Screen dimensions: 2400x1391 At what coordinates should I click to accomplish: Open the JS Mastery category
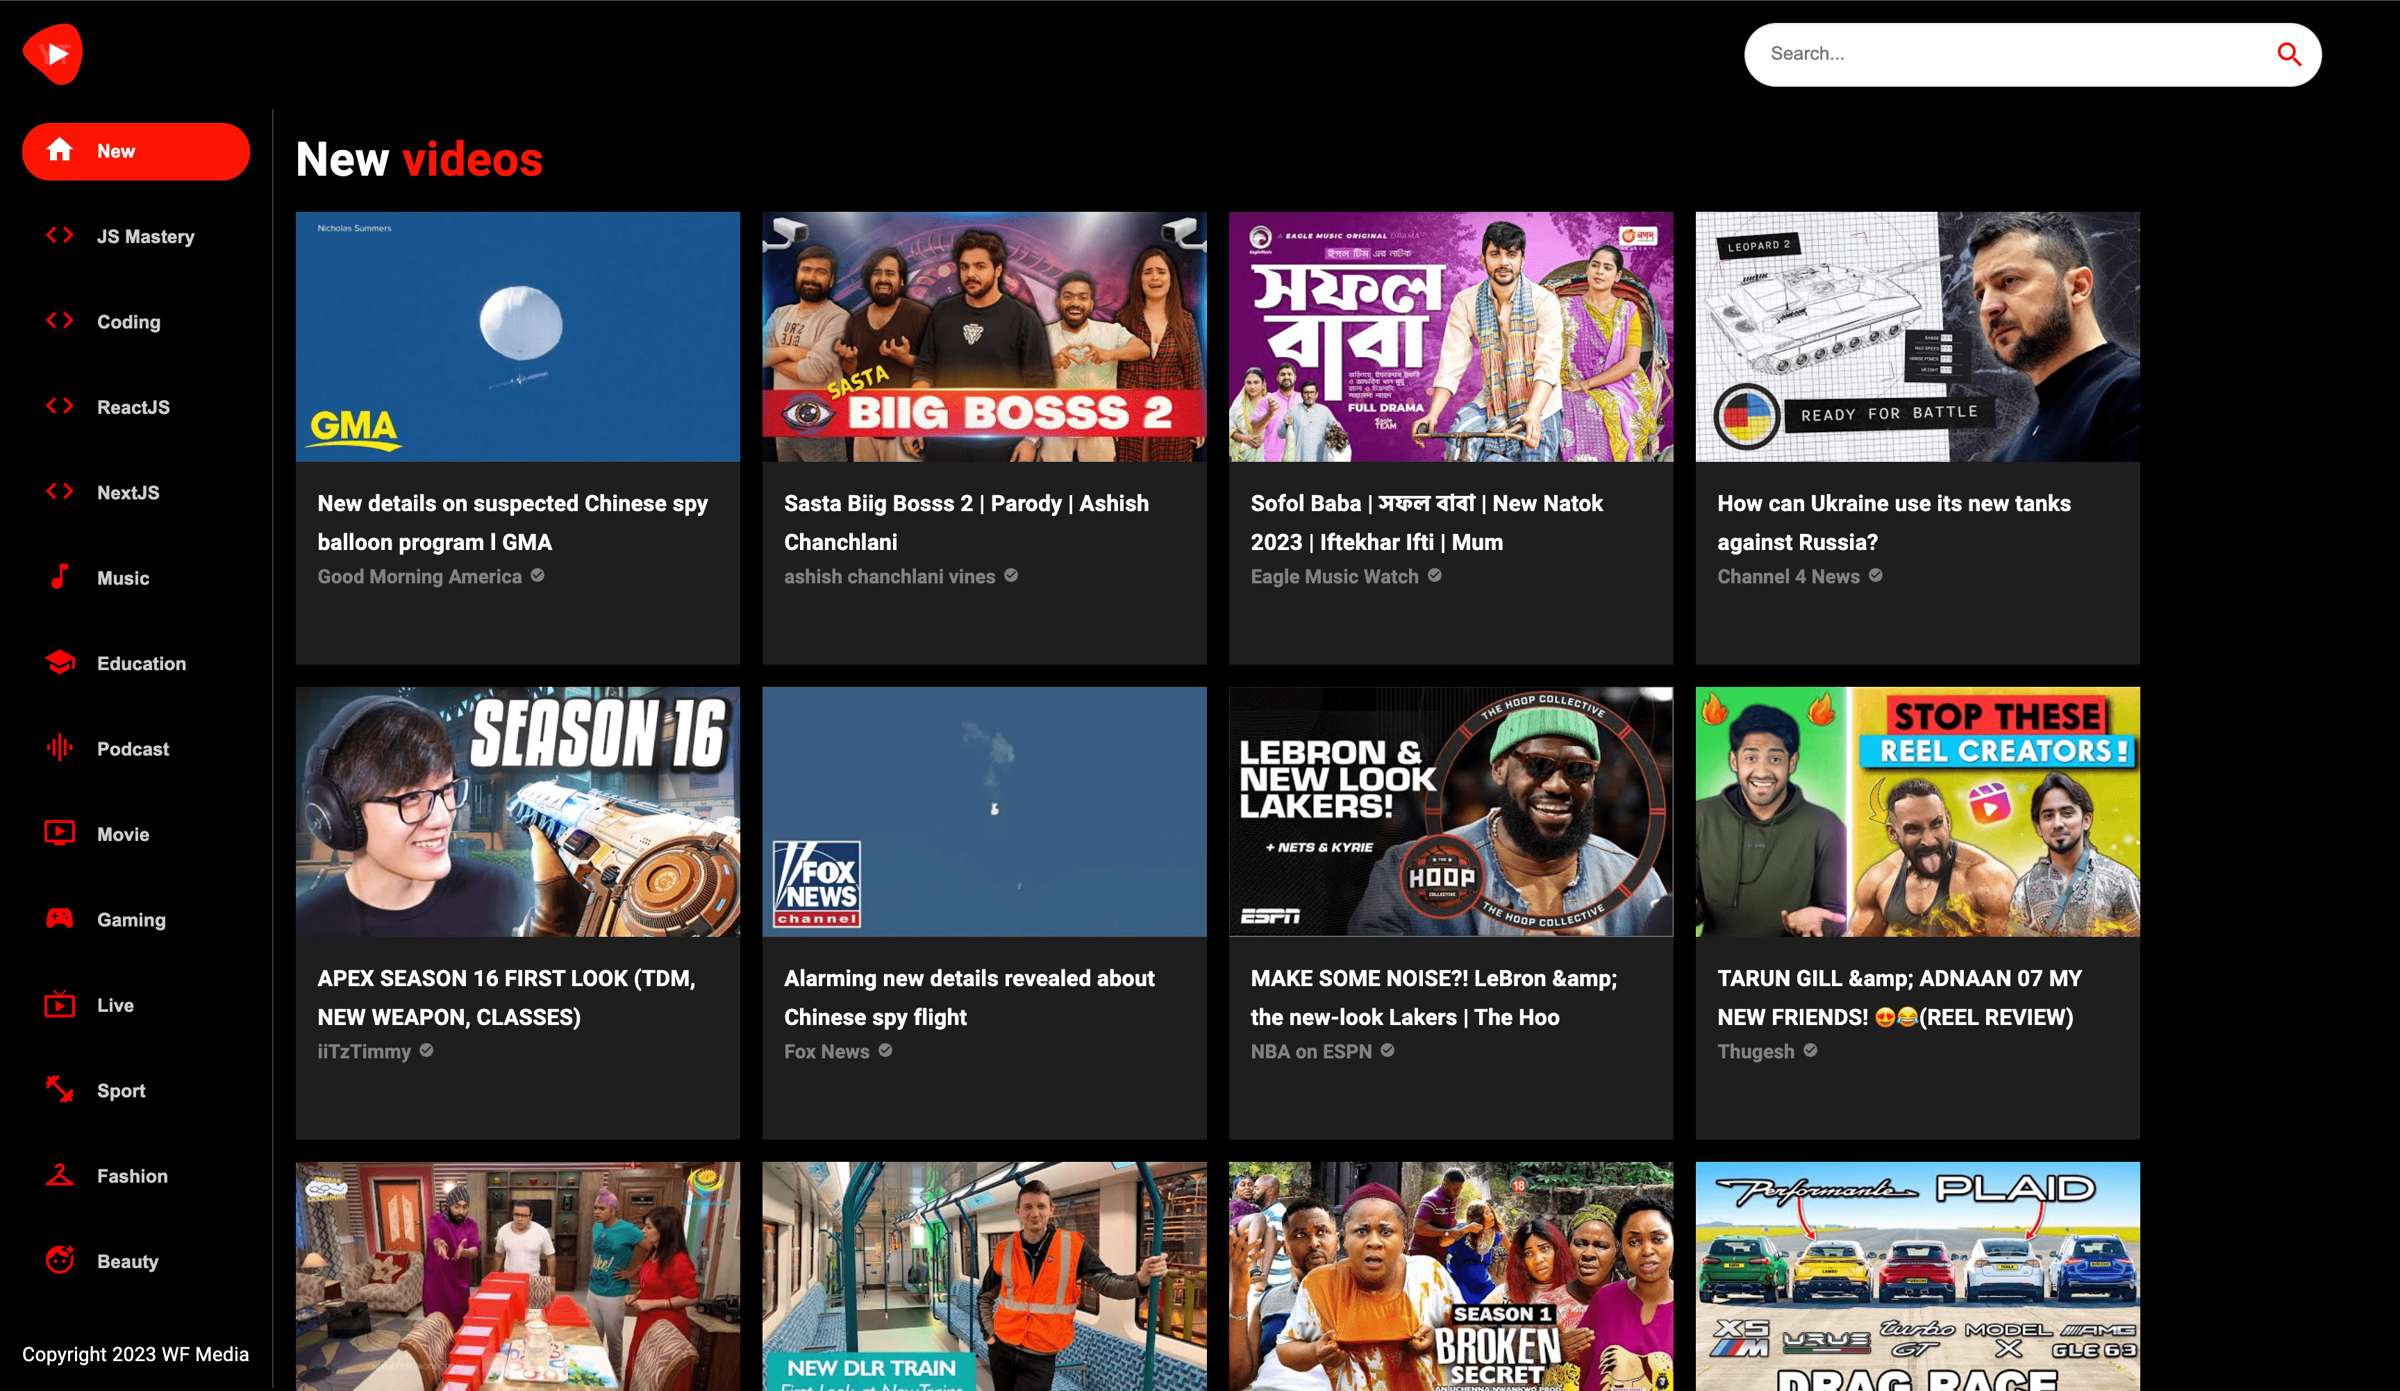(136, 236)
